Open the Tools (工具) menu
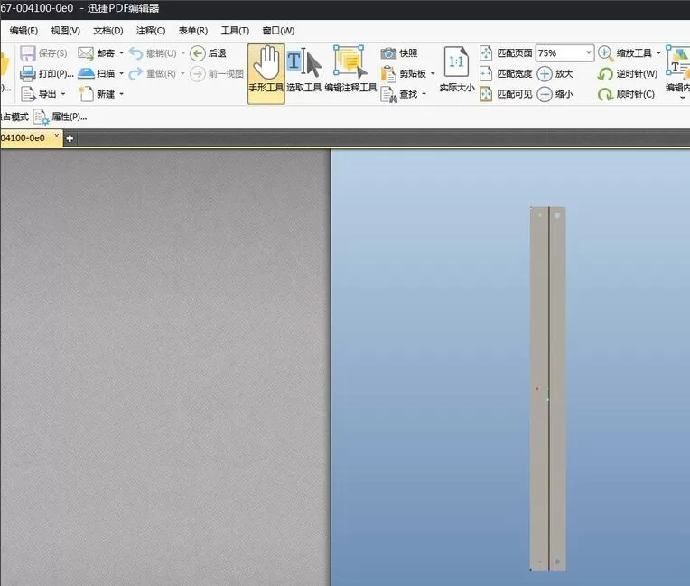This screenshot has width=690, height=586. 235,31
